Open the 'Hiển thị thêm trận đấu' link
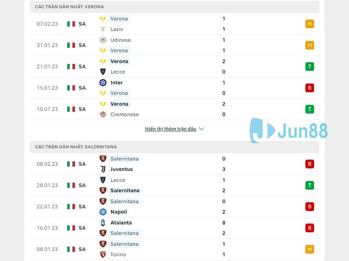 coord(170,129)
